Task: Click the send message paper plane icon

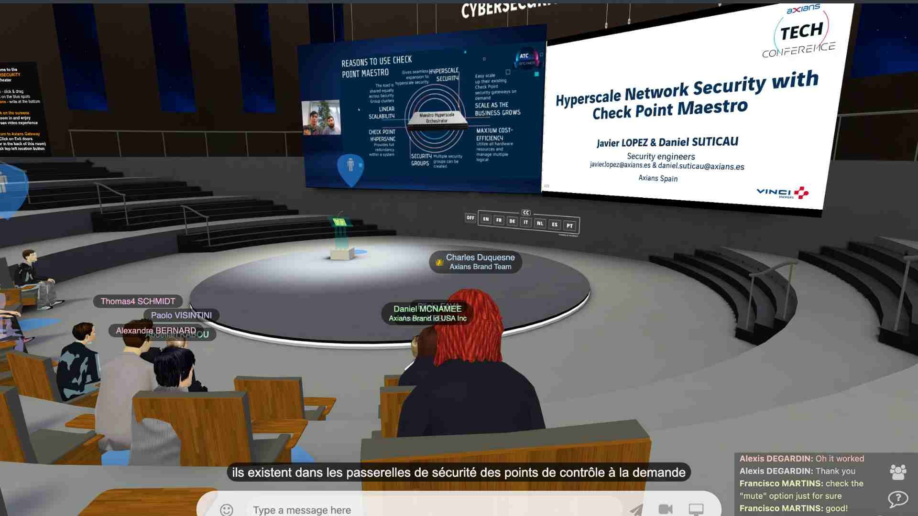Action: (636, 509)
